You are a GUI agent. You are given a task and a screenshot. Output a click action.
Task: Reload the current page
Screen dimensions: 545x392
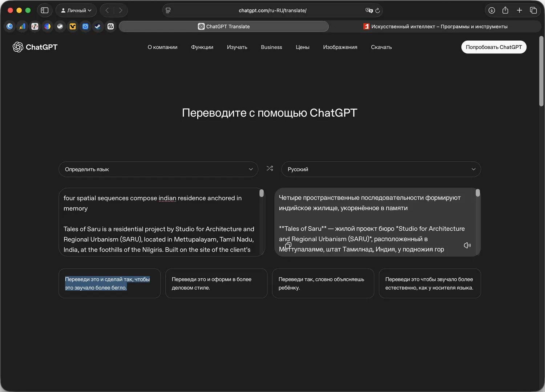click(x=378, y=11)
